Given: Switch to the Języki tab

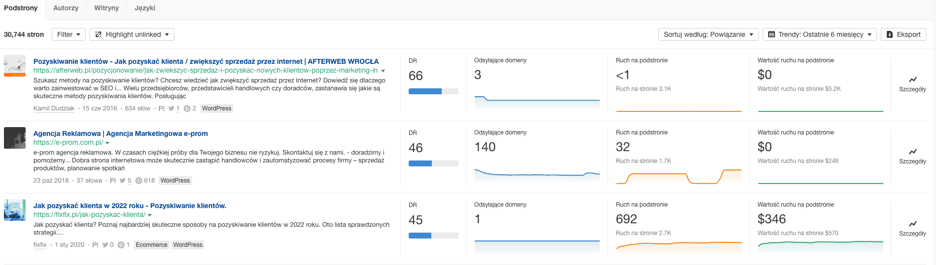Looking at the screenshot, I should click(x=145, y=8).
